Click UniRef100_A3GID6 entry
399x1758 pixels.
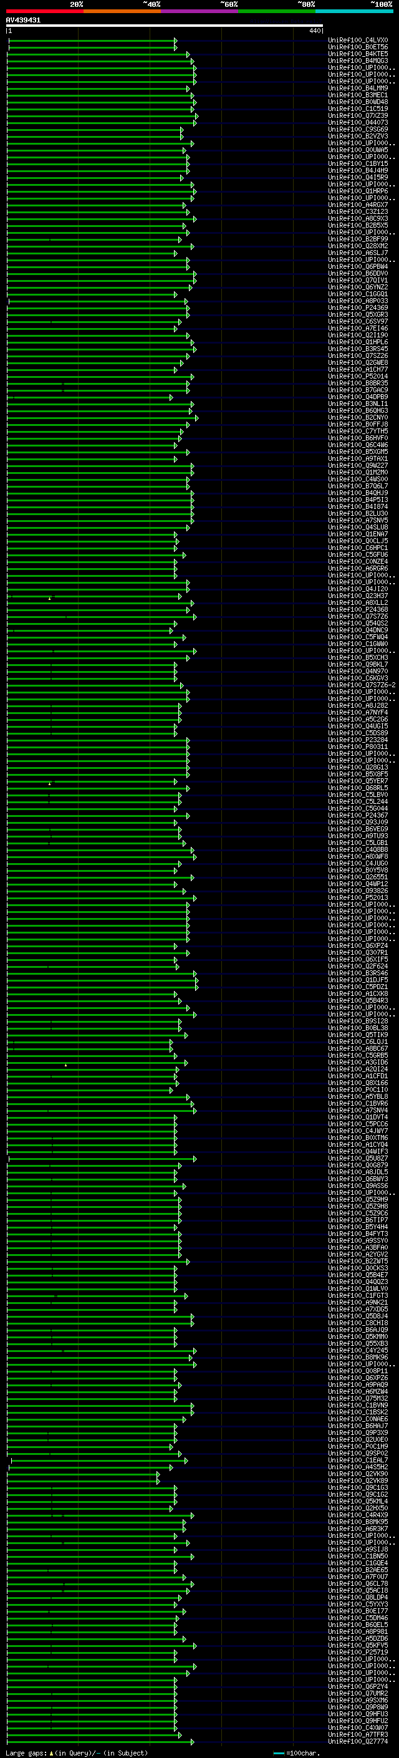[358, 1063]
